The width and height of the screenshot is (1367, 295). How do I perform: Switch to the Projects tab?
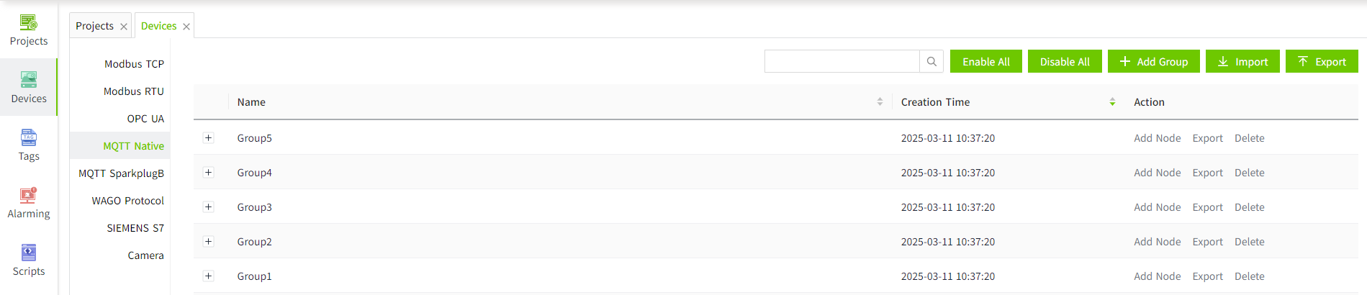[94, 26]
